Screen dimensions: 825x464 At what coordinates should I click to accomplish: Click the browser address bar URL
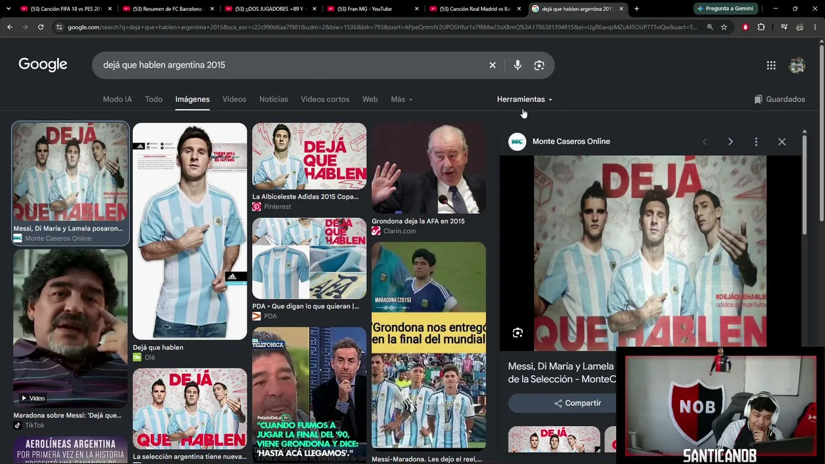coord(382,27)
